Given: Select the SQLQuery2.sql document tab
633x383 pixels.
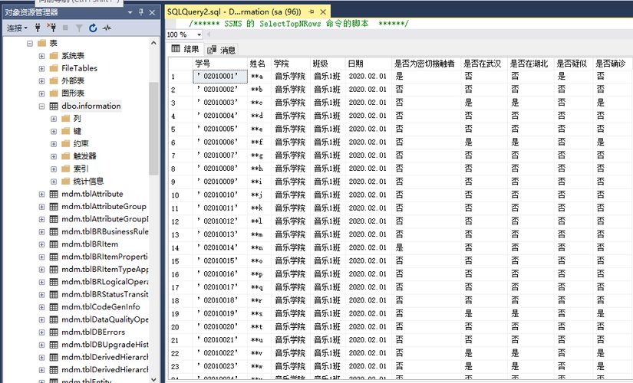Looking at the screenshot, I should pyautogui.click(x=234, y=11).
